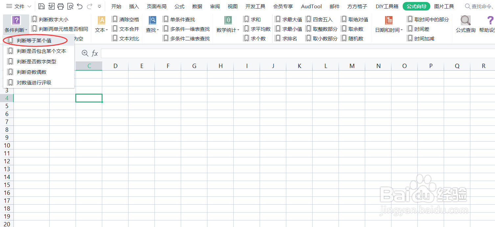Switch to the 开发工具 tab
This screenshot has width=495, height=227.
click(x=255, y=6)
